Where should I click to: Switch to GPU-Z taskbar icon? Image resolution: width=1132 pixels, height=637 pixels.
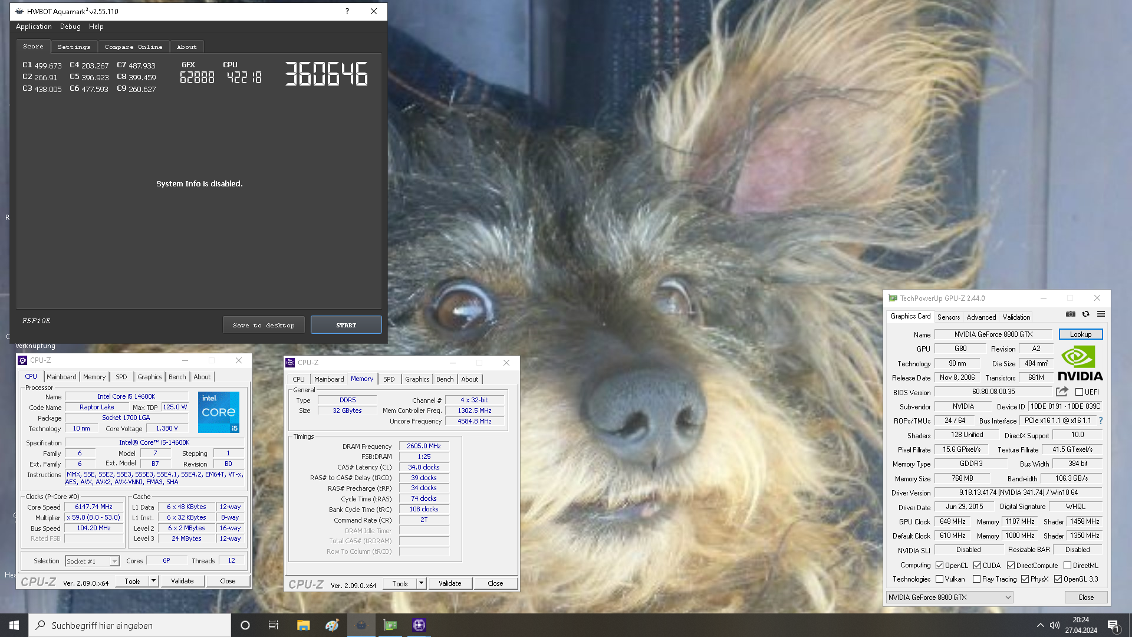click(x=390, y=625)
